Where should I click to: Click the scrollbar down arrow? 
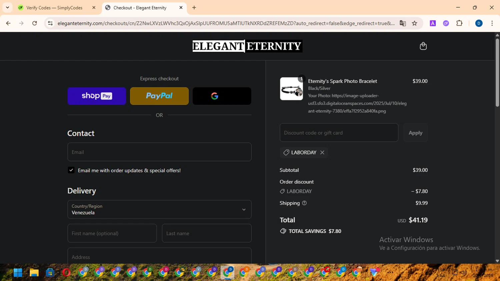497,261
